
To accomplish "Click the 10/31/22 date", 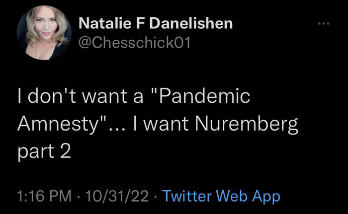I will click(x=117, y=196).
